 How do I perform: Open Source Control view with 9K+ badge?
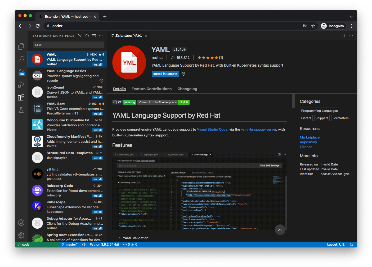pyautogui.click(x=21, y=72)
